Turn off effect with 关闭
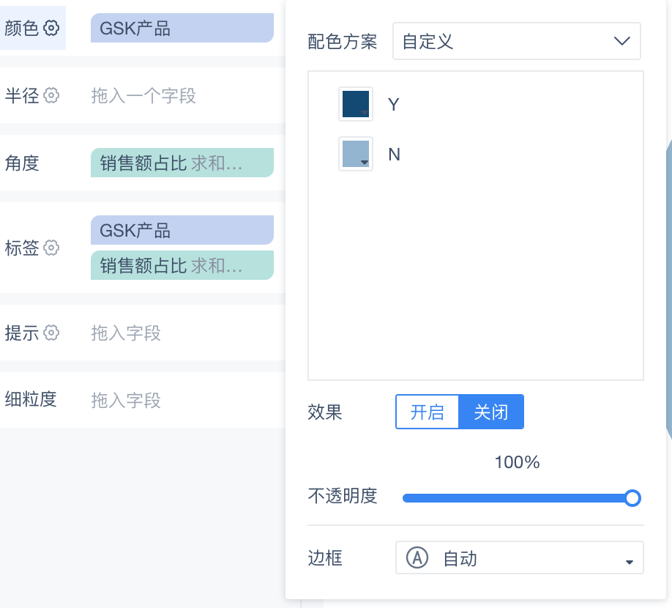 pyautogui.click(x=491, y=412)
